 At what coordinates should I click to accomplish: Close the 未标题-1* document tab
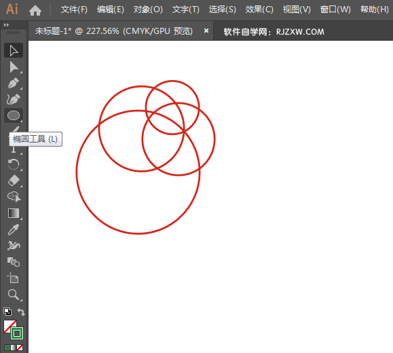(206, 31)
